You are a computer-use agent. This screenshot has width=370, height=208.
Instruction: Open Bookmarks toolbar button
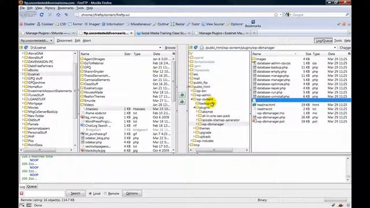pyautogui.click(x=253, y=24)
